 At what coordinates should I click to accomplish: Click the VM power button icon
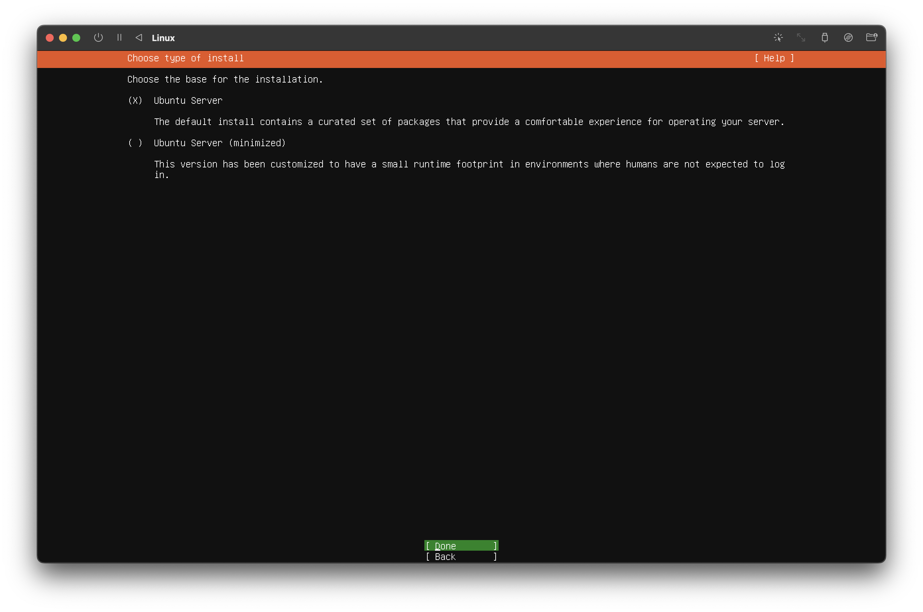pyautogui.click(x=98, y=37)
